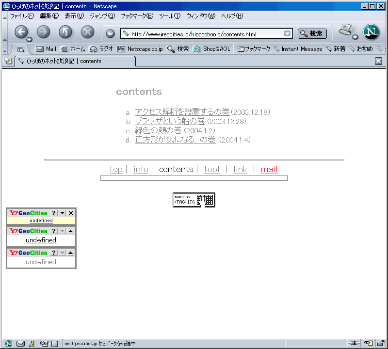This screenshot has width=388, height=349.
Task: Click the Mail envelope icon in status bar
Action: click(x=20, y=344)
